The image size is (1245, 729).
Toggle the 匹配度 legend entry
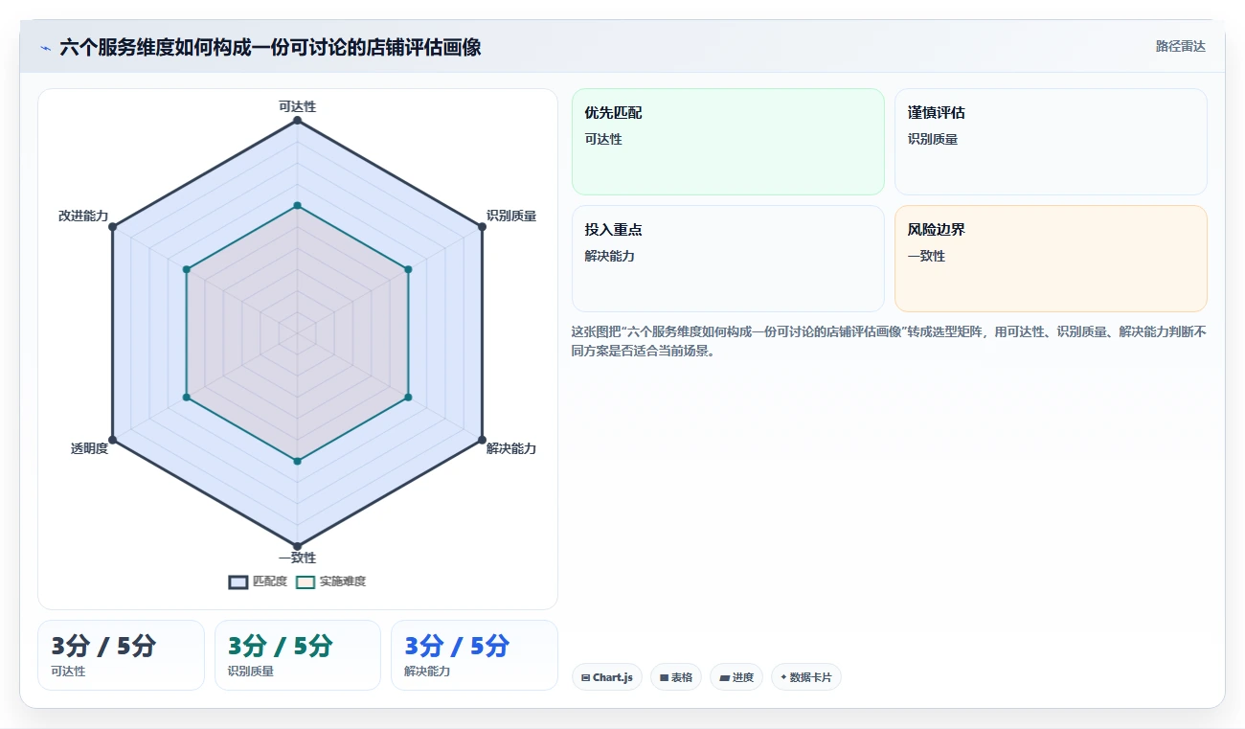pos(258,581)
